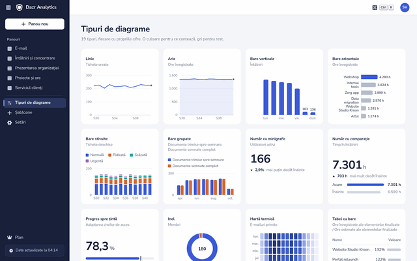Image resolution: width=417 pixels, height=261 pixels.
Task: Click the 163 vertical bar
Action: point(305,114)
